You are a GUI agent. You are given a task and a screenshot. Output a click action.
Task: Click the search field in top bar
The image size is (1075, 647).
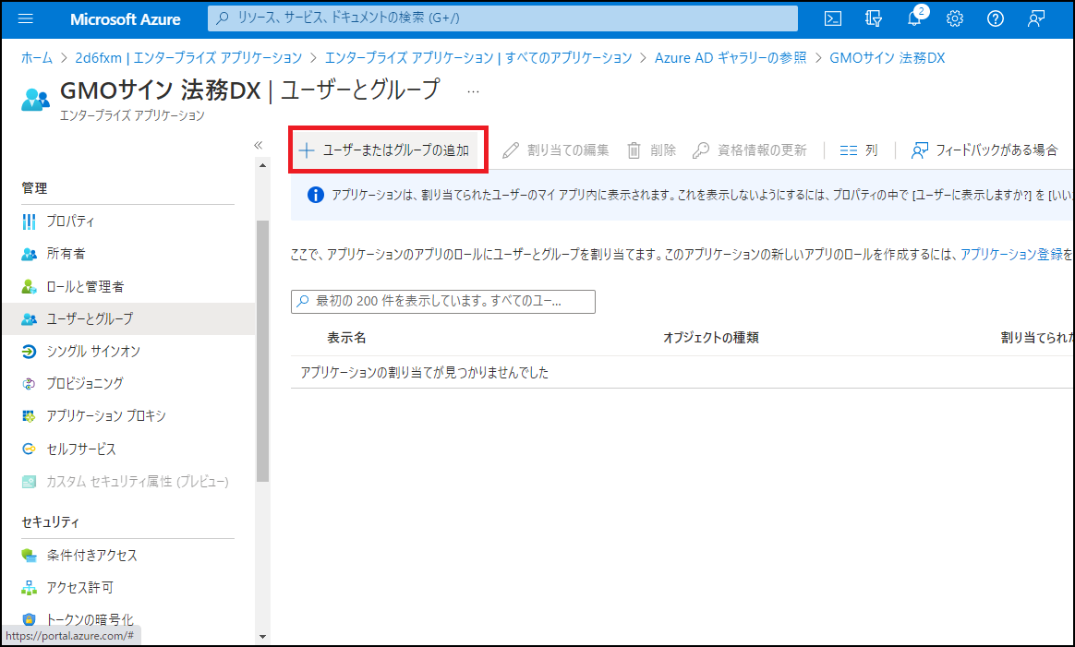click(x=502, y=18)
